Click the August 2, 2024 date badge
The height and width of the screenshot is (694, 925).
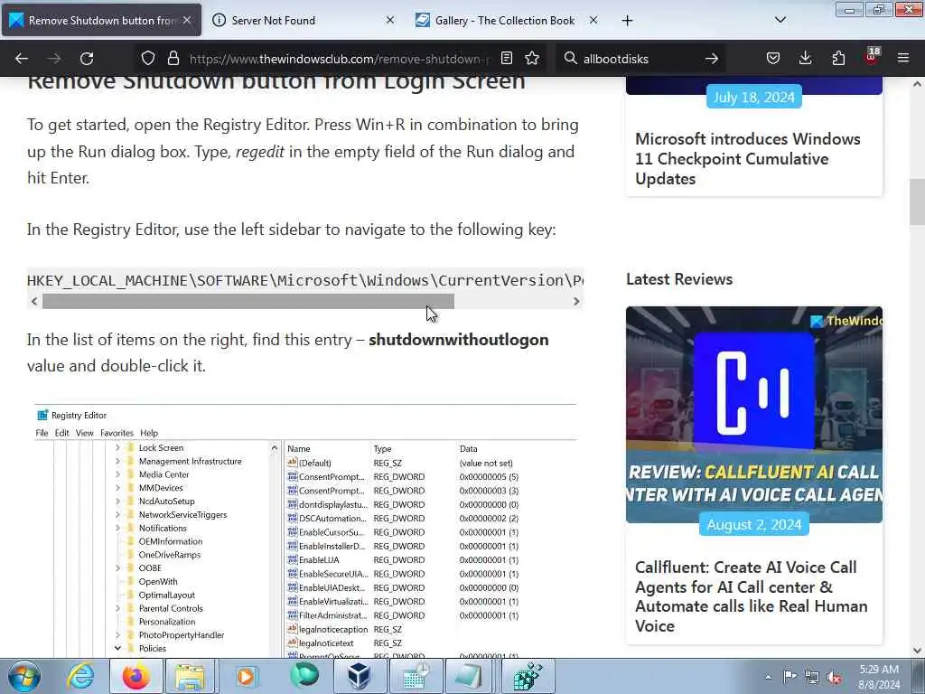pos(754,525)
